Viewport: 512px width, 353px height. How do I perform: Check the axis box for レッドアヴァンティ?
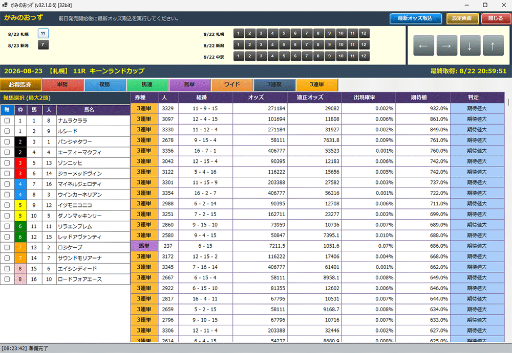pyautogui.click(x=7, y=237)
